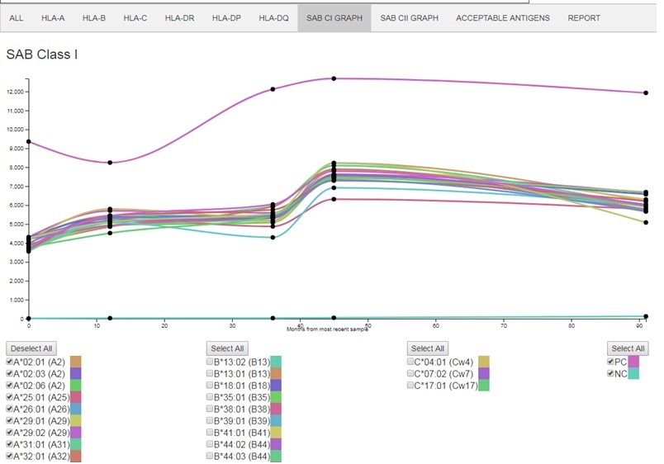Click the PC curve's peak data point near month 45

tap(334, 78)
